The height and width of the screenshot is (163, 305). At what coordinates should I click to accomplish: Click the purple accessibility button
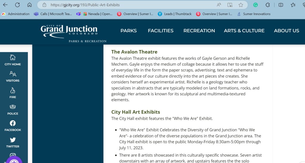coord(14,160)
